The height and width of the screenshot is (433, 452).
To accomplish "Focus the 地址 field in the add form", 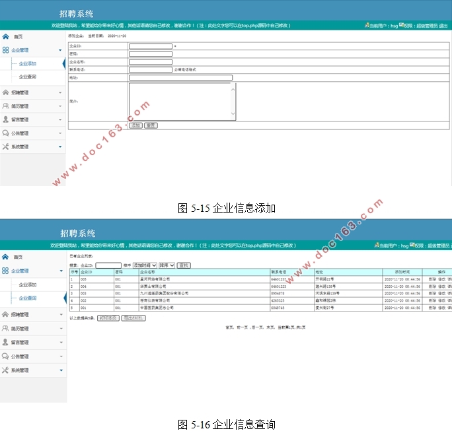I will [181, 77].
